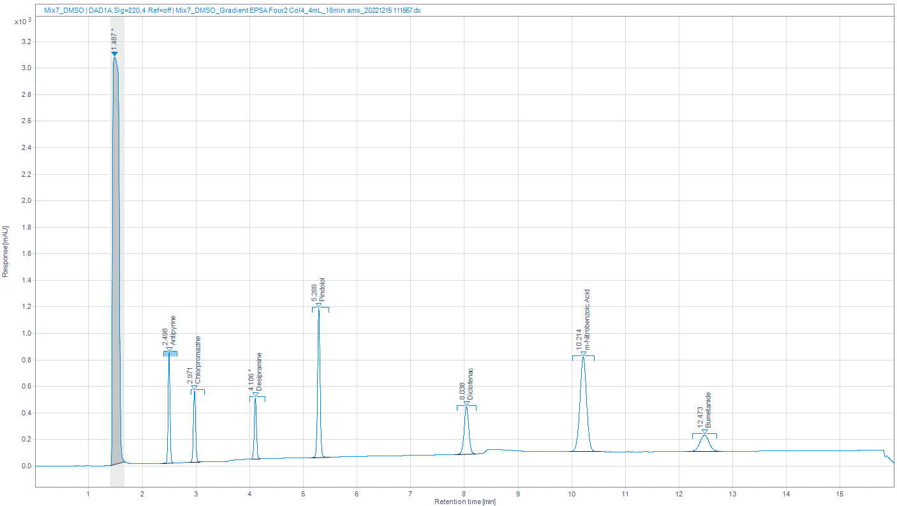The height and width of the screenshot is (506, 897).
Task: Select the Antipyrine peak marker triangle
Action: point(169,349)
